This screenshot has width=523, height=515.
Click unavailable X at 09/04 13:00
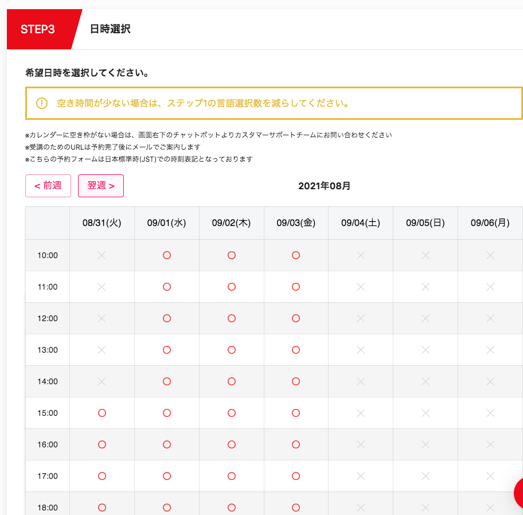(x=361, y=350)
